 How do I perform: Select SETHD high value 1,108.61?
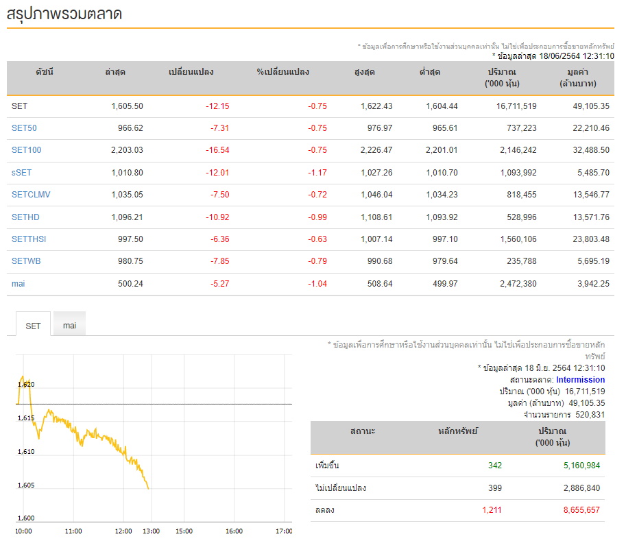coord(376,217)
